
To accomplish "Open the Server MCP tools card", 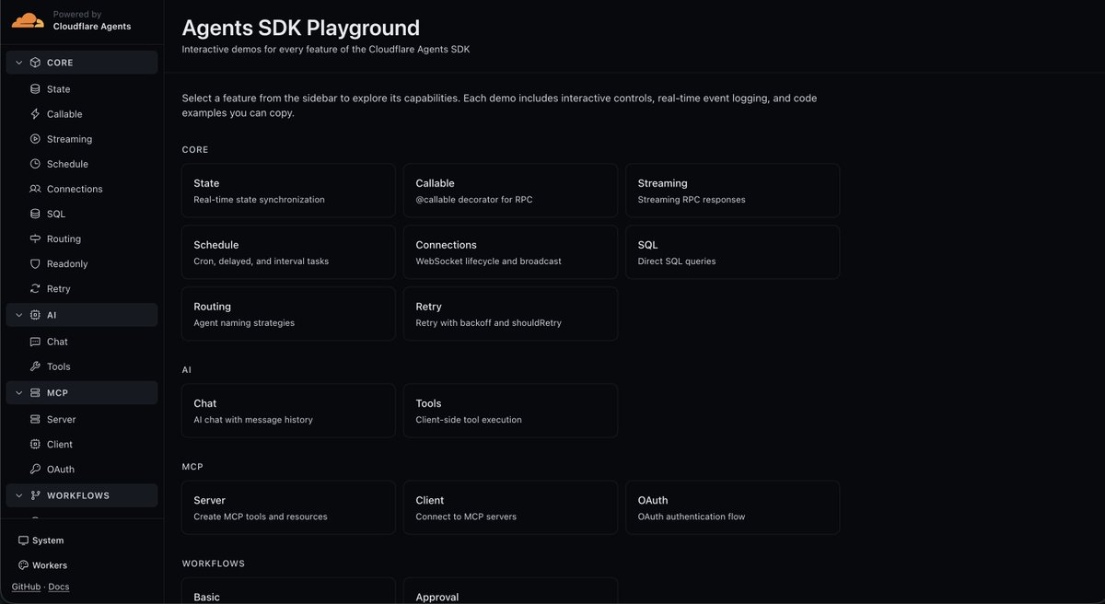I will click(x=288, y=507).
